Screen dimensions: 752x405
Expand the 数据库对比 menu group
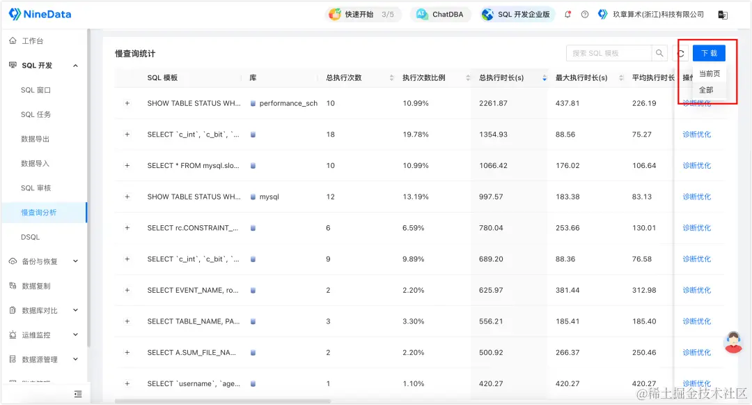(x=75, y=310)
